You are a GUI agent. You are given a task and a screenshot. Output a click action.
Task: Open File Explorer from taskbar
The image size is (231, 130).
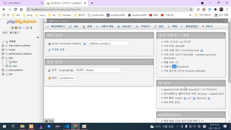[22, 126]
